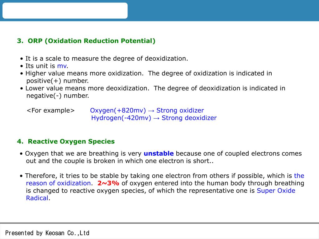319x239 pixels.
Task: Click the bold blue word 'unstable'
Action: point(159,153)
